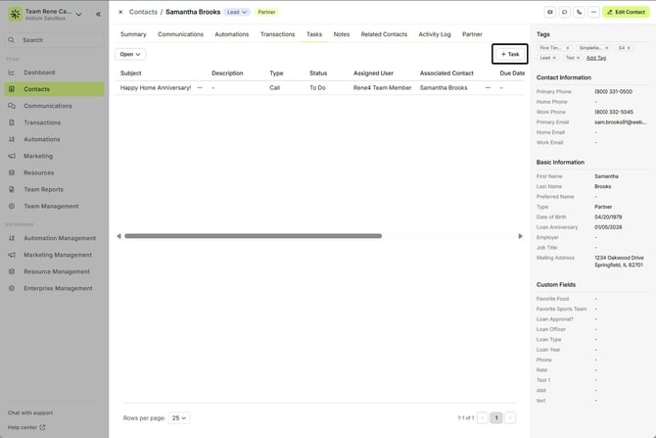
Task: Open the Partner tab
Action: (472, 34)
